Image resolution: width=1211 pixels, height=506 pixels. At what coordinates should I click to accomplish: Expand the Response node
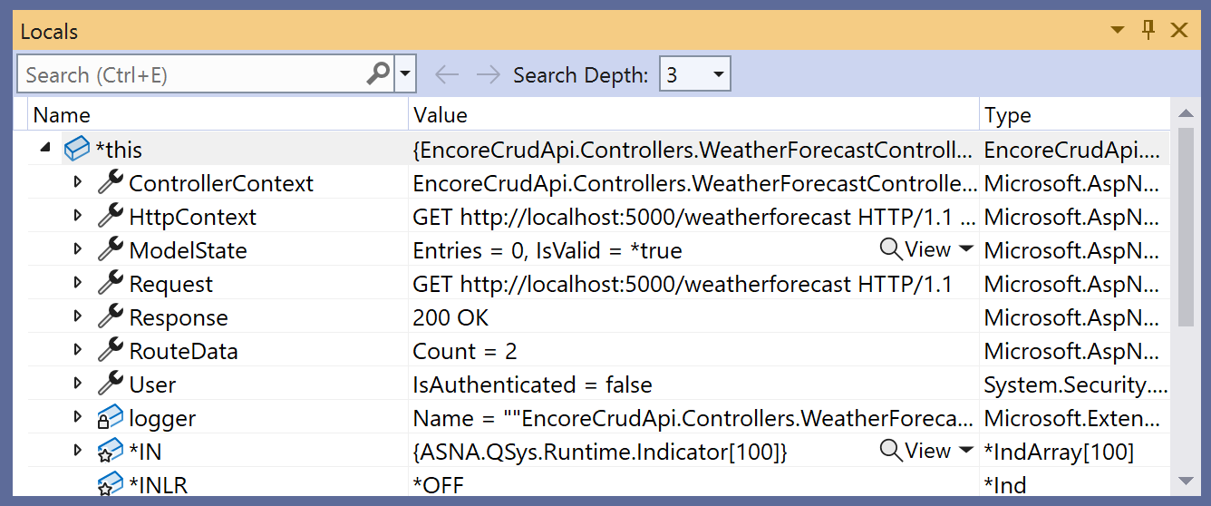(x=78, y=317)
